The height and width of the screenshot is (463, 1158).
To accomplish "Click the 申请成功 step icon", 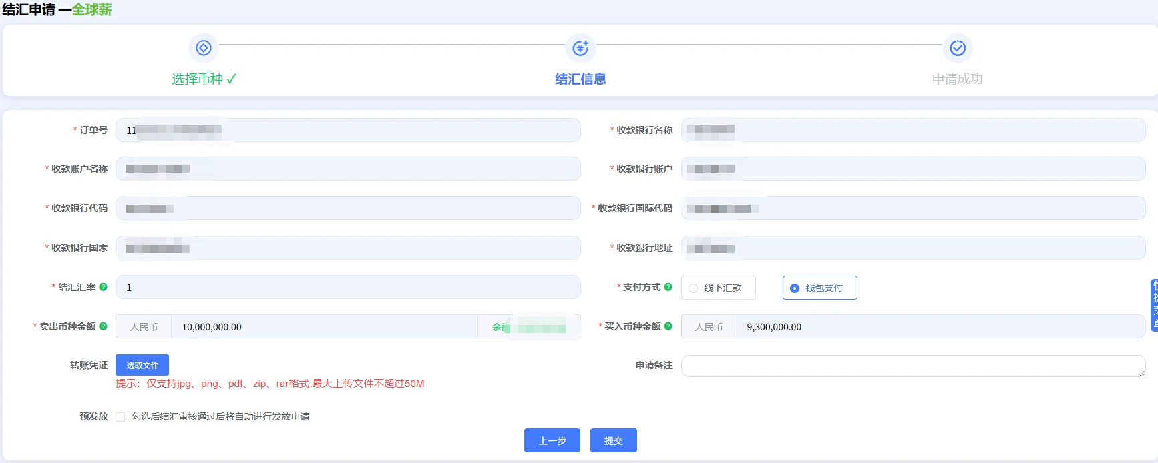I will (958, 48).
